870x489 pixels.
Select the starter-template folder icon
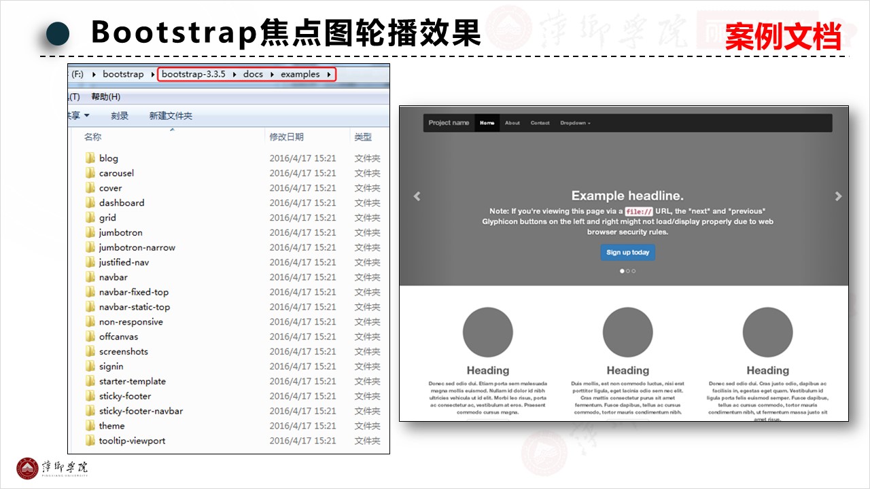90,382
